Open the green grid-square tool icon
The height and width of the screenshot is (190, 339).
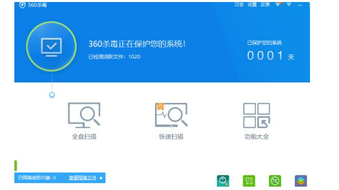coord(249,181)
